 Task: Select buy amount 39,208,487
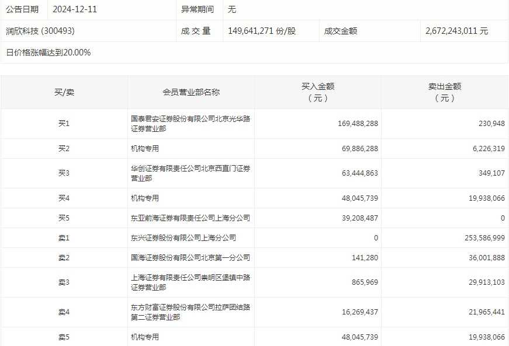359,218
